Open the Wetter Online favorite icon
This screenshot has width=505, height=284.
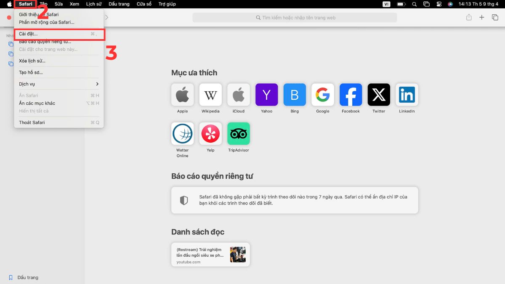182,133
